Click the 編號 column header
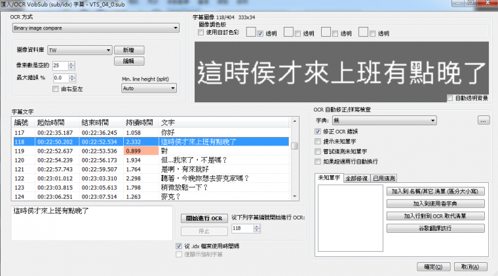Image resolution: width=498 pixels, height=276 pixels. (24, 123)
